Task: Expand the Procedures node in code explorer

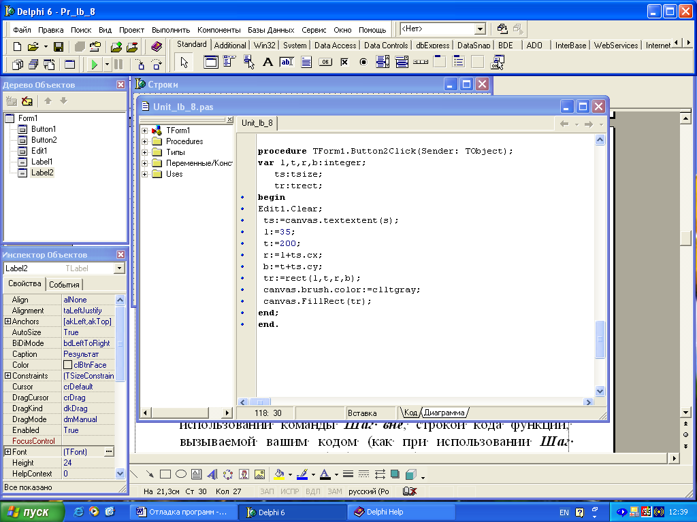Action: click(144, 141)
